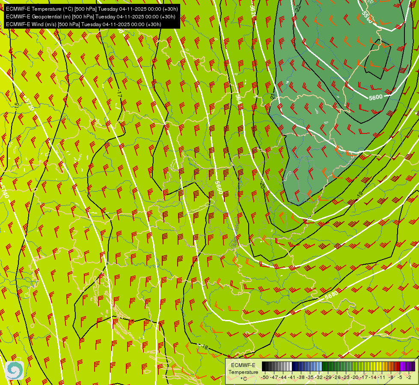Select the ECMWF-E Temperature (°C) title line
Image resolution: width=419 pixels, height=385 pixels.
pos(92,9)
